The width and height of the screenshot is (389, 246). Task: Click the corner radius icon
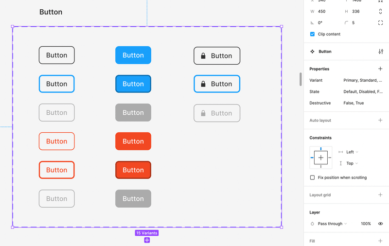346,22
